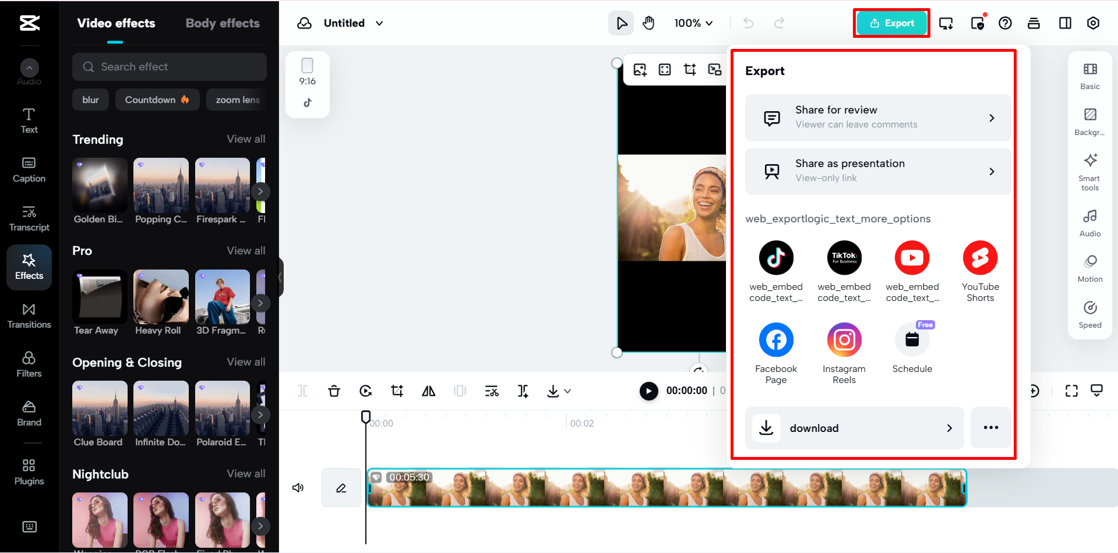The width and height of the screenshot is (1118, 553).
Task: Open the Transcript panel in the sidebar
Action: point(29,219)
